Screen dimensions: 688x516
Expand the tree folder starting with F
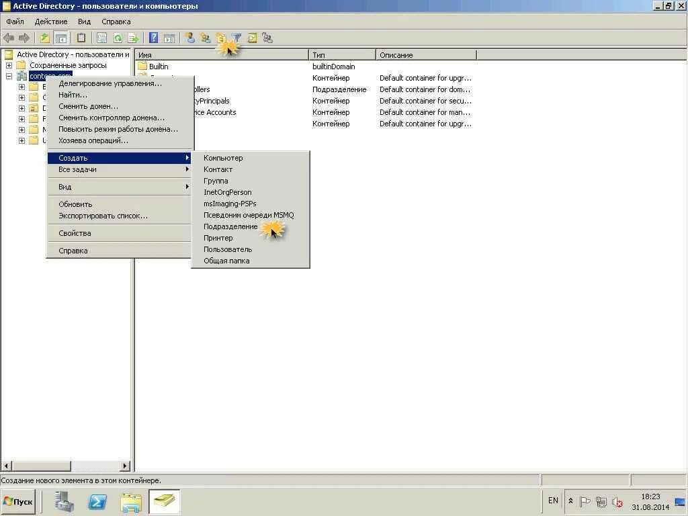(21, 119)
